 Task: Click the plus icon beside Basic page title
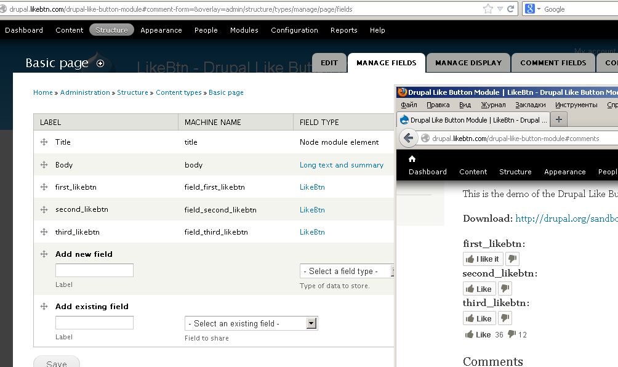100,63
